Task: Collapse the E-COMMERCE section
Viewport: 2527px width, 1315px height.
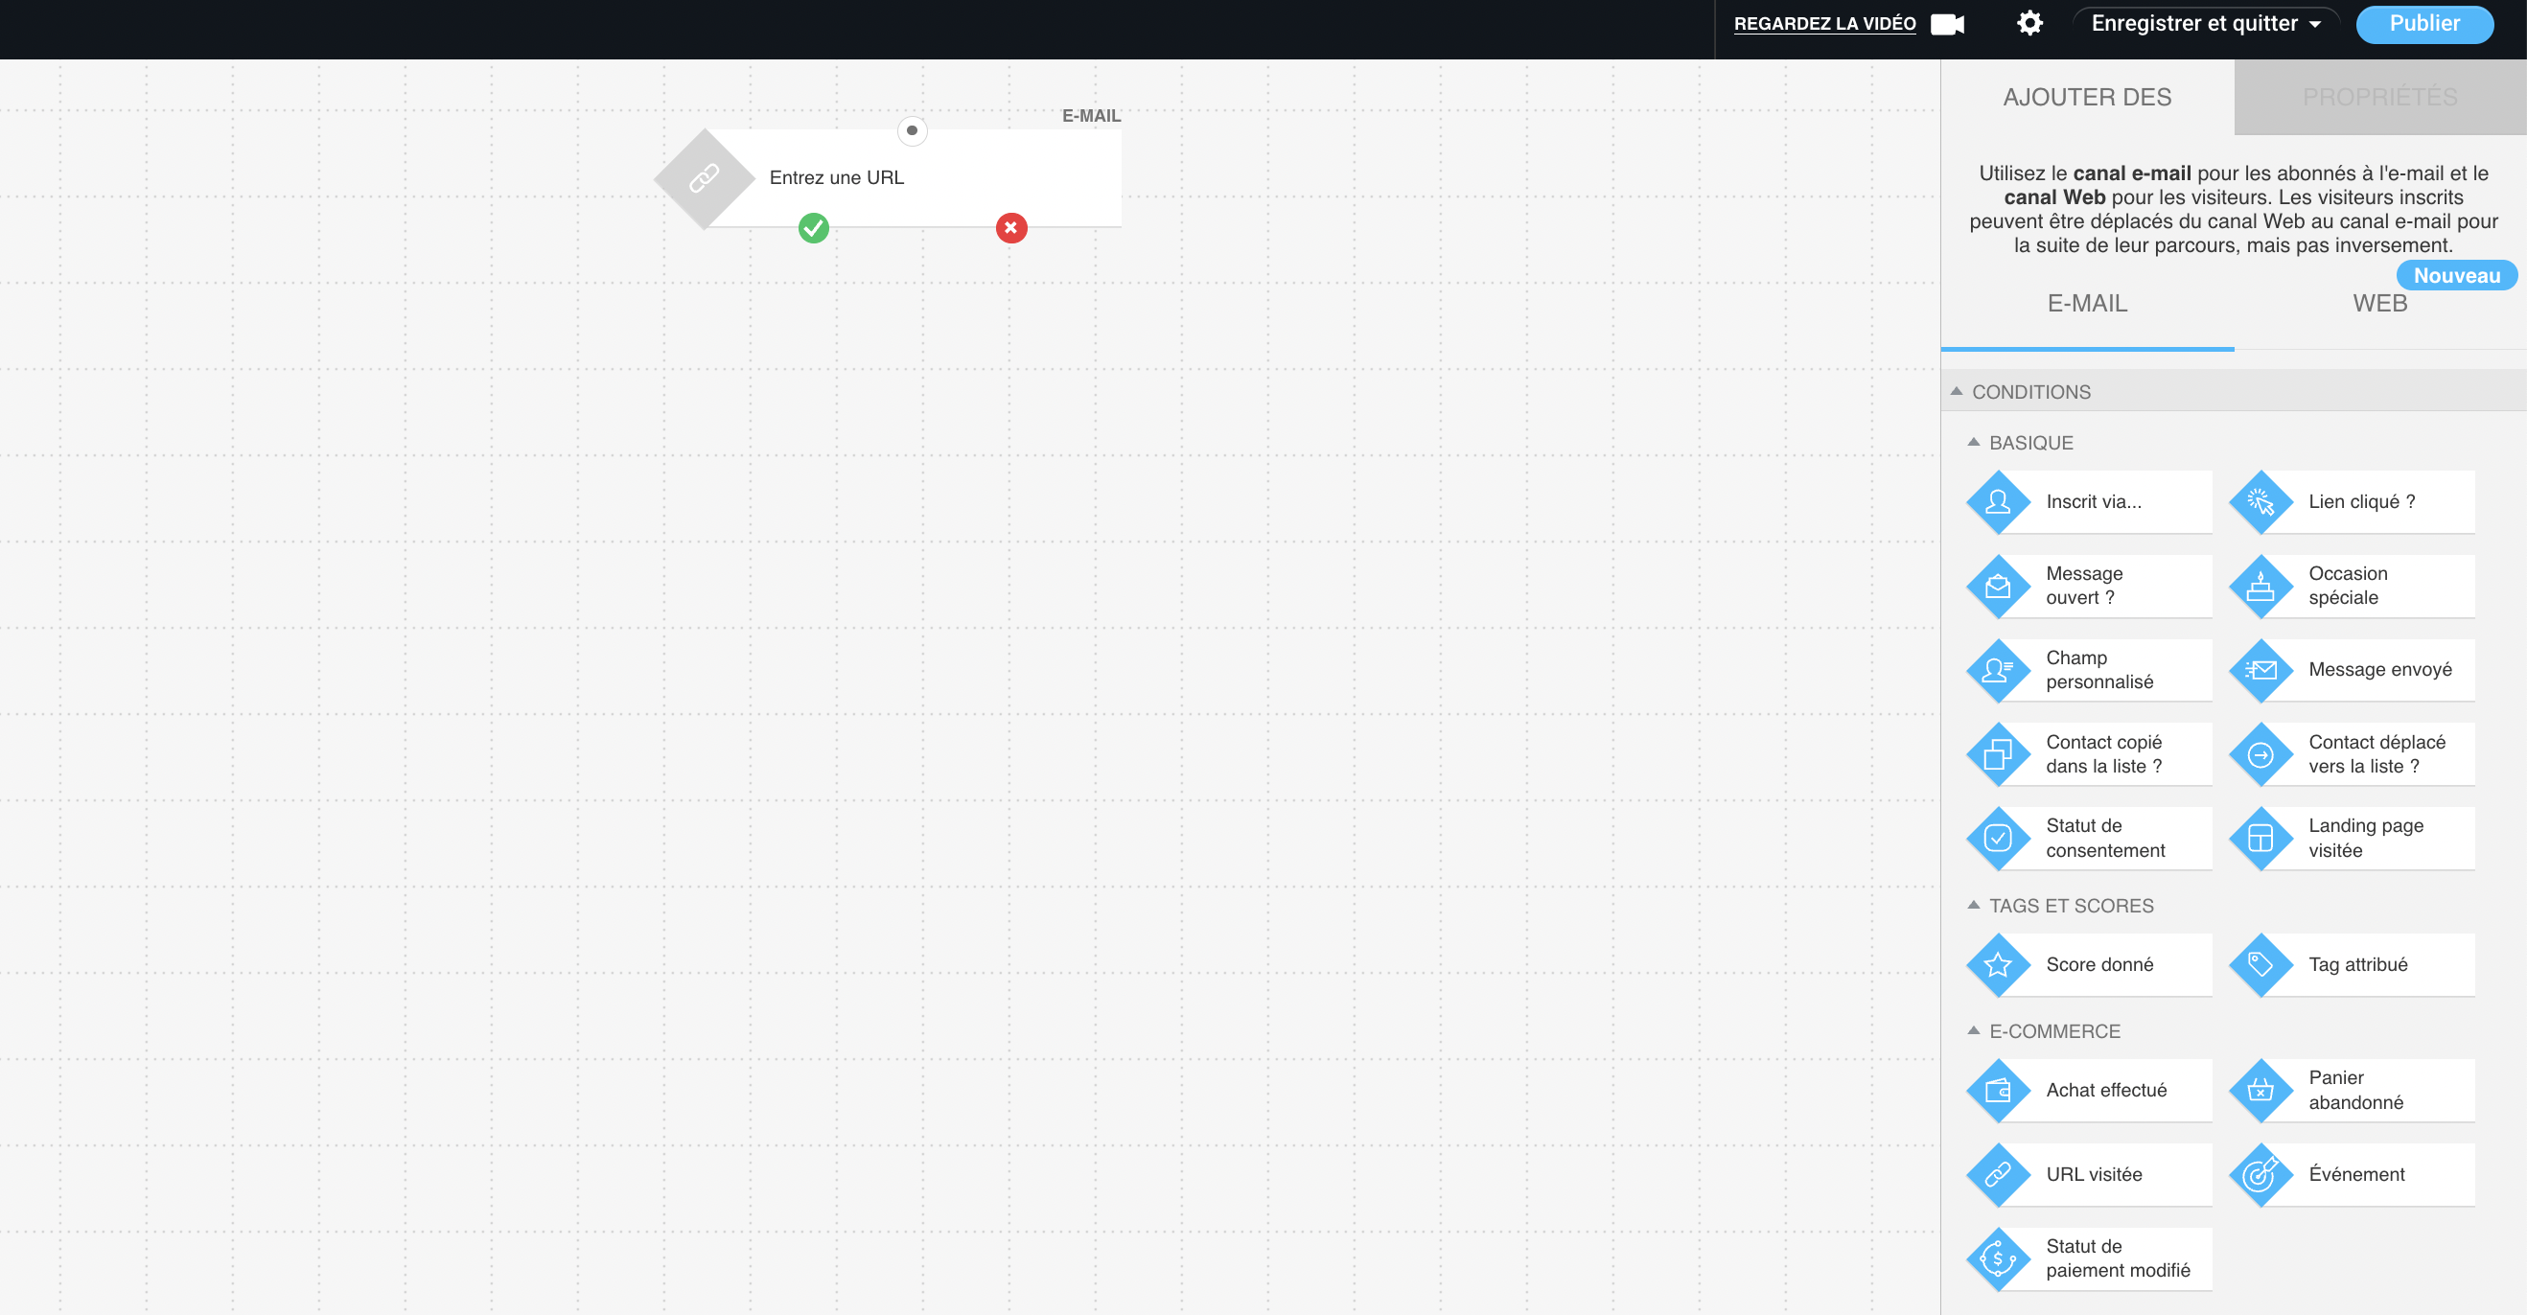Action: (1972, 1030)
